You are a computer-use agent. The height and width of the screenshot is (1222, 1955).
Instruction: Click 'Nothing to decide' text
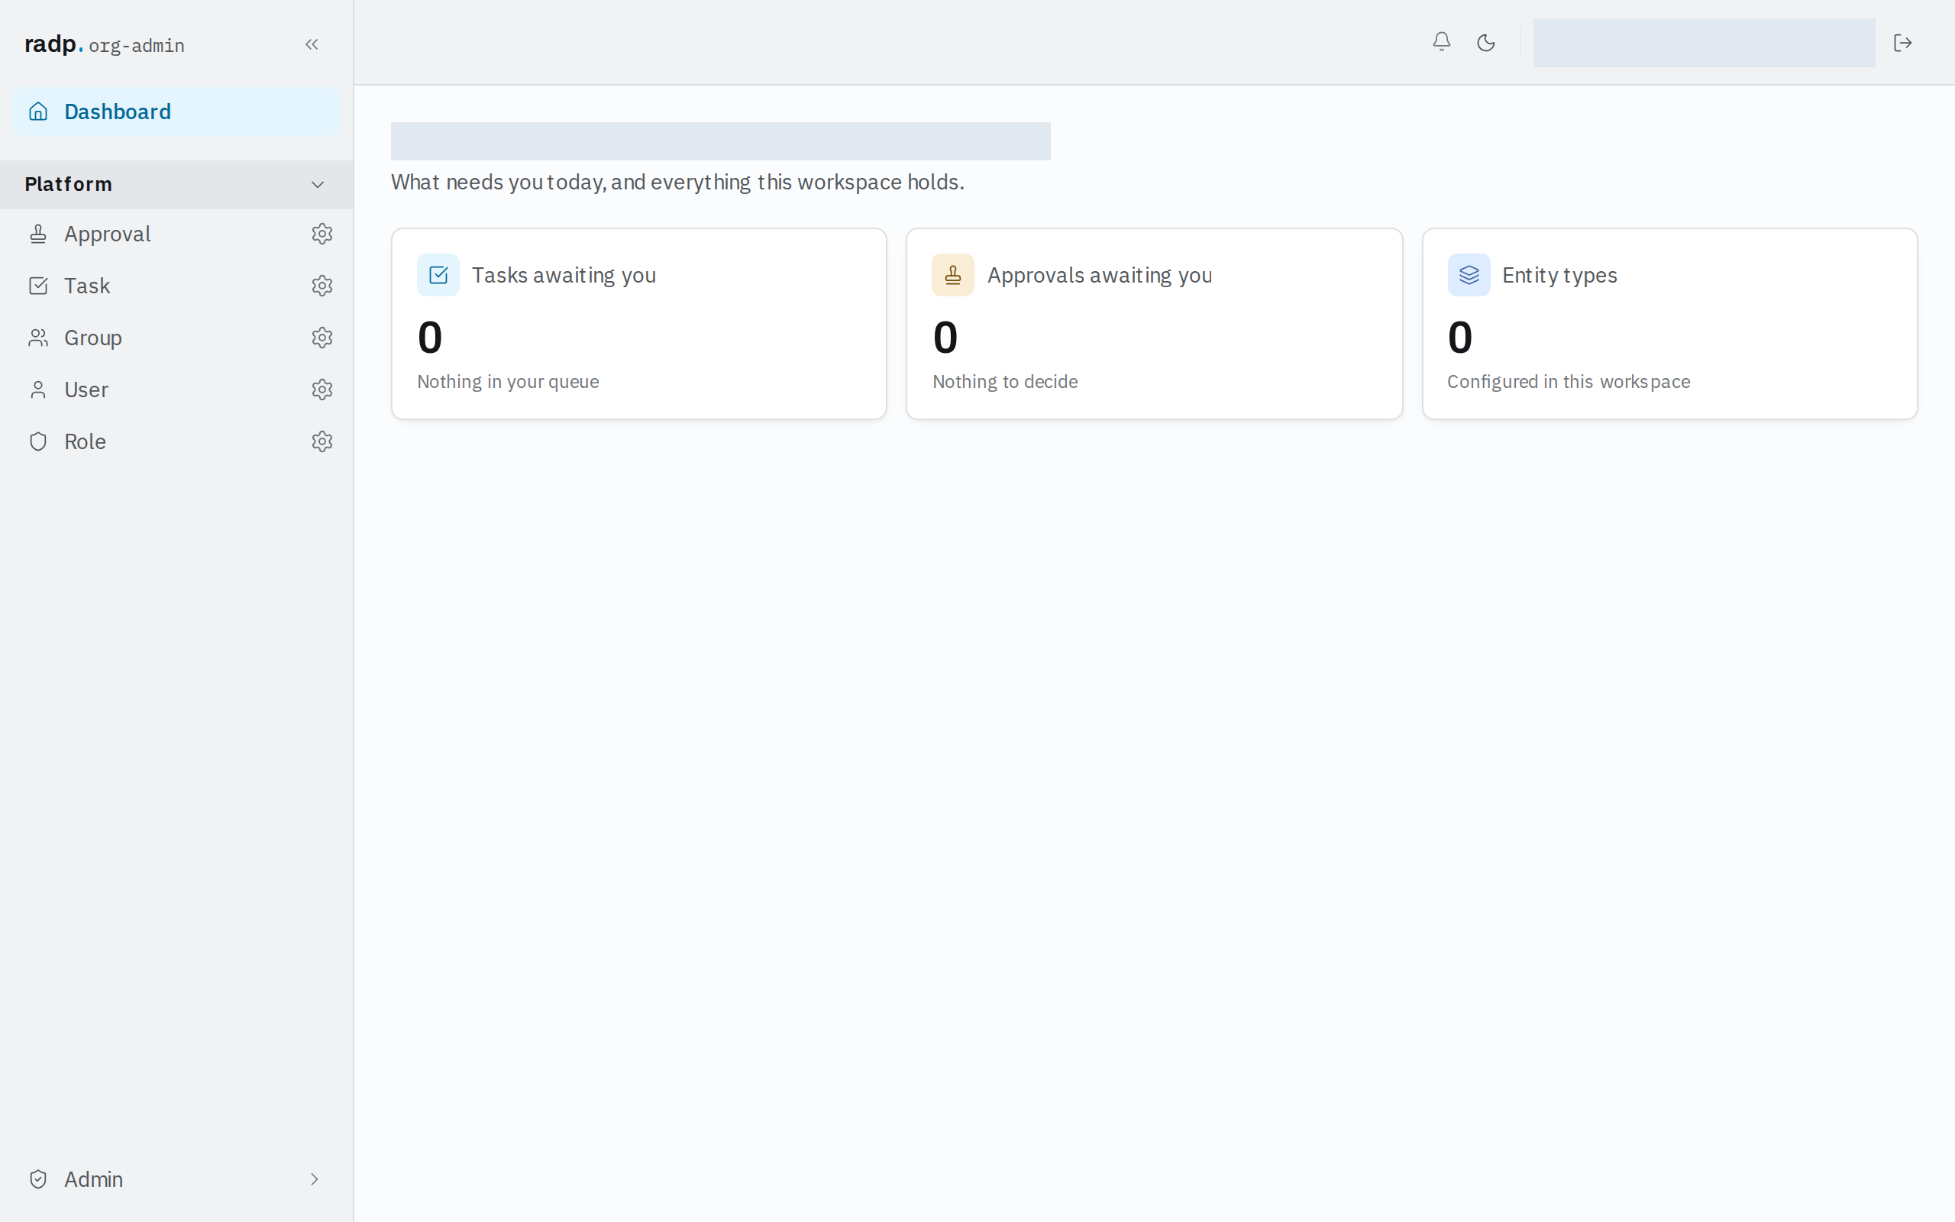(1005, 381)
